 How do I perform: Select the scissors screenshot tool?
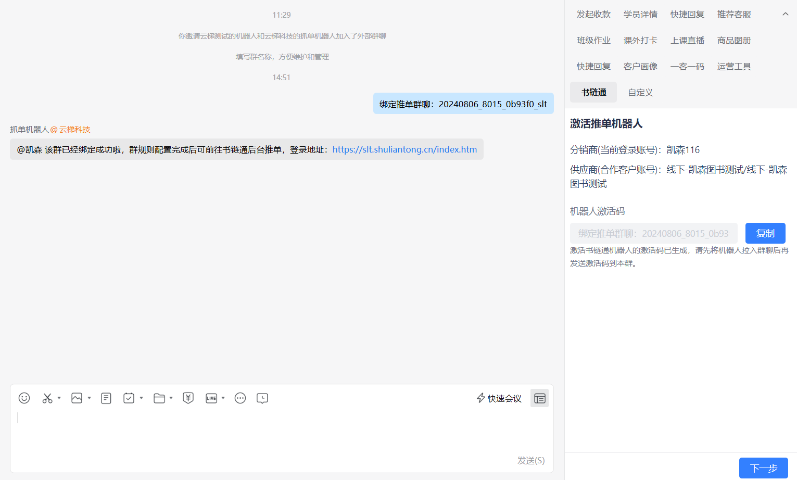(47, 398)
